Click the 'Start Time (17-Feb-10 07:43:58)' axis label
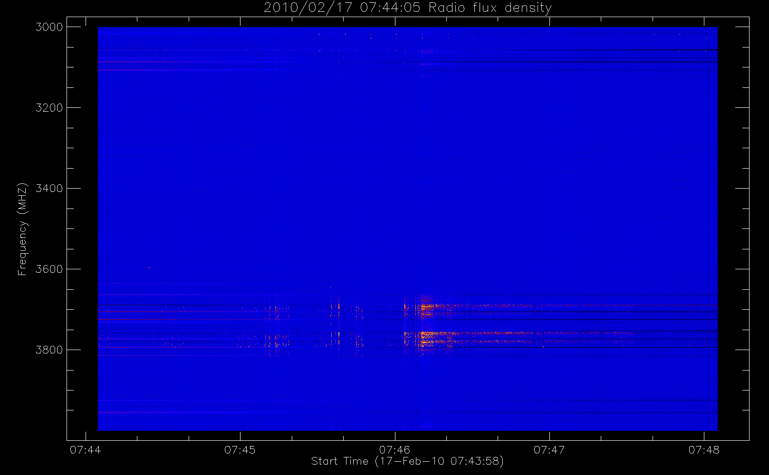The height and width of the screenshot is (475, 769). point(407,461)
